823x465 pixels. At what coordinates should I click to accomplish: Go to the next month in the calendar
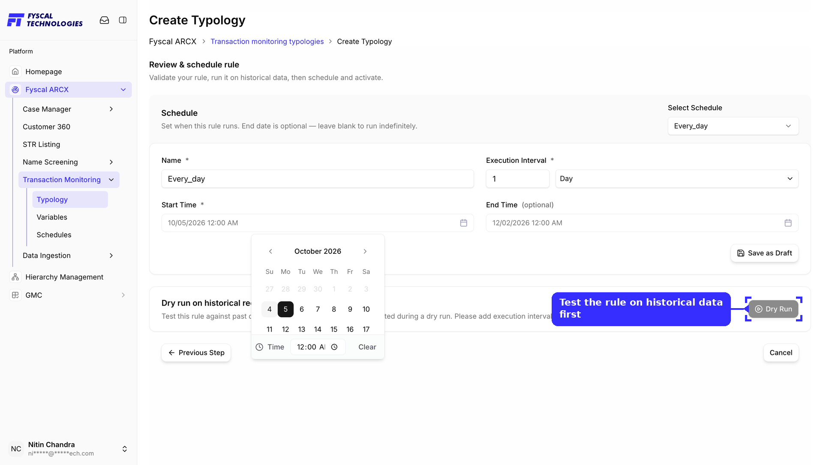pos(365,252)
